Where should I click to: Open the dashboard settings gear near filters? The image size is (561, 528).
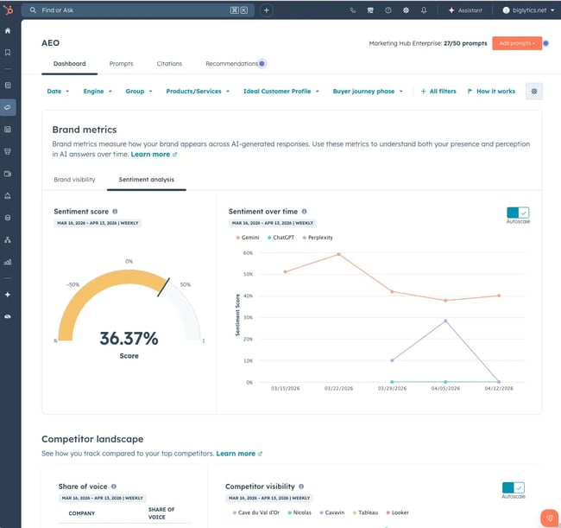(533, 92)
